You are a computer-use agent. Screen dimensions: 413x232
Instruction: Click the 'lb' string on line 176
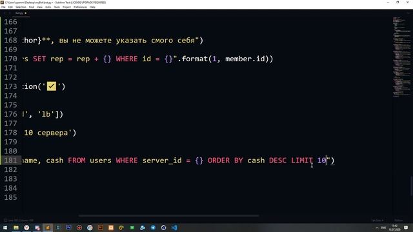46,114
